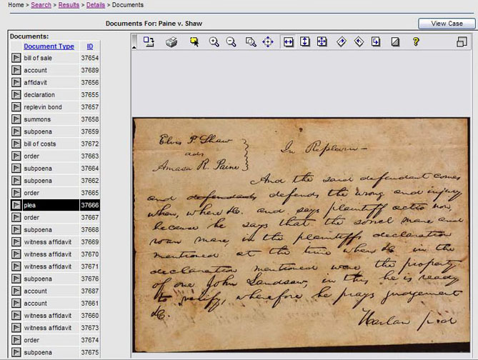Select account row 37661
This screenshot has width=478, height=360.
click(55, 304)
